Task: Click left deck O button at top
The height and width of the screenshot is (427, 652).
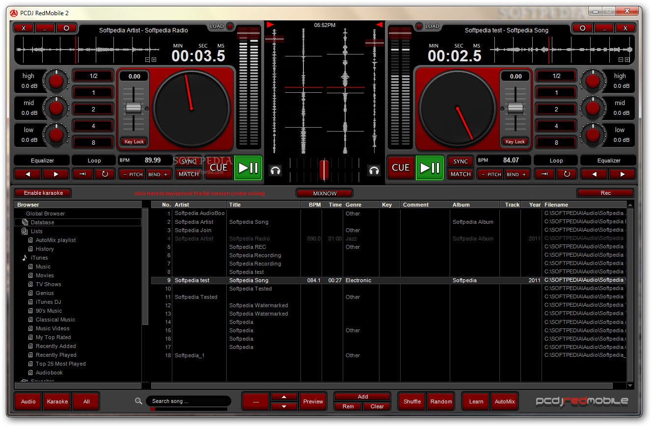Action: pos(66,28)
